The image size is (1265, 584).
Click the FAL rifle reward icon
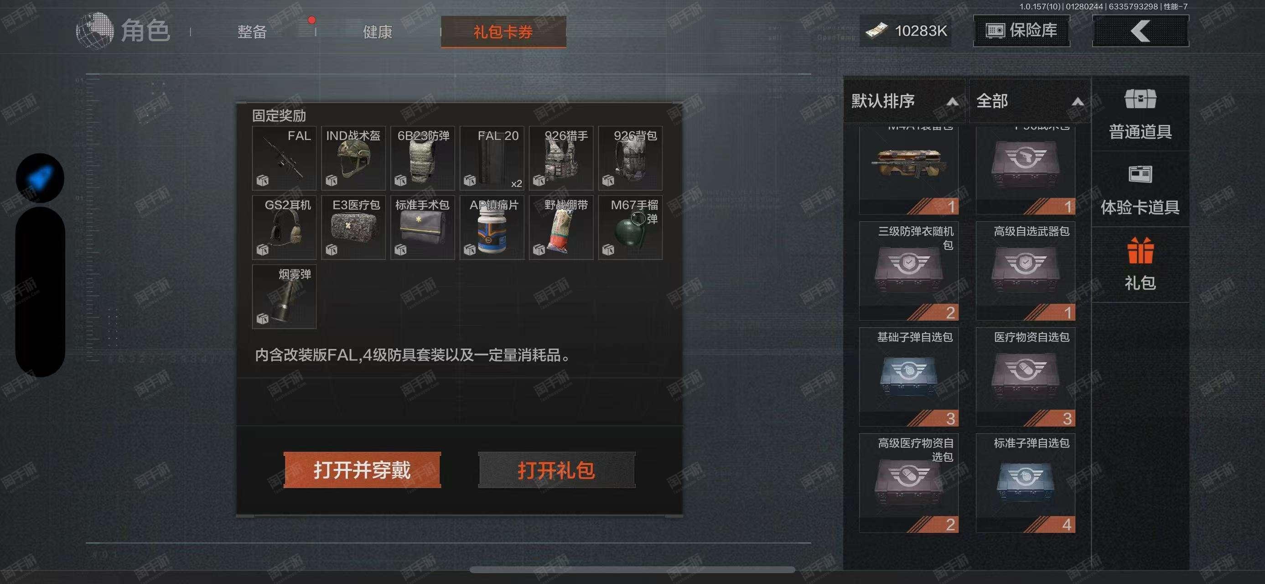[285, 158]
